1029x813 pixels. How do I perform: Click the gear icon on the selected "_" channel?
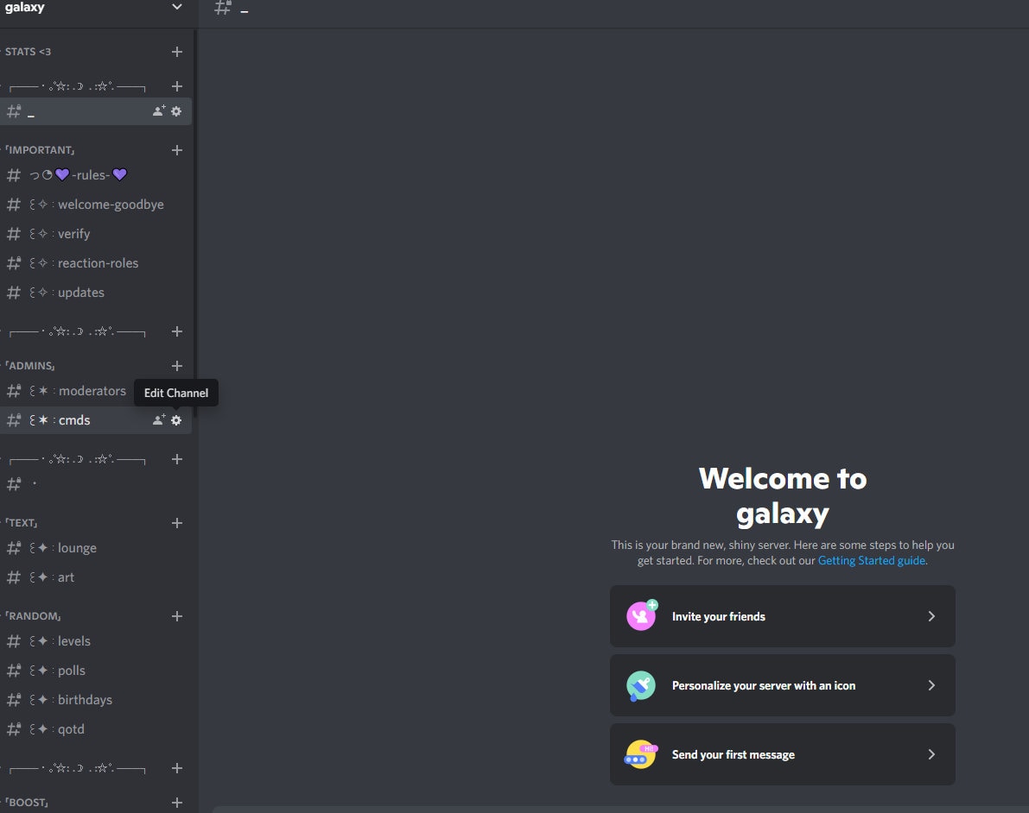[x=176, y=111]
